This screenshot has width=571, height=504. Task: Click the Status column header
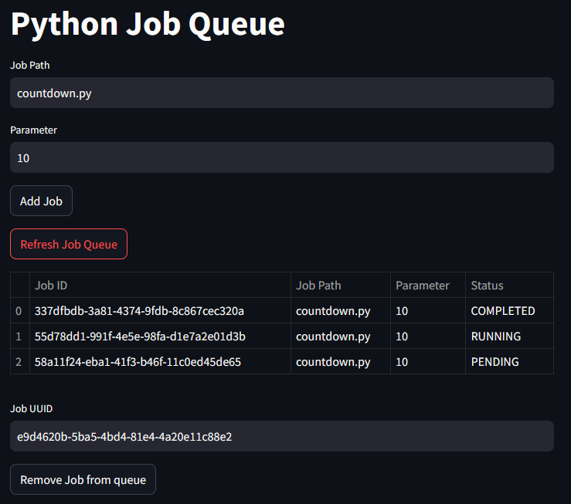(508, 285)
